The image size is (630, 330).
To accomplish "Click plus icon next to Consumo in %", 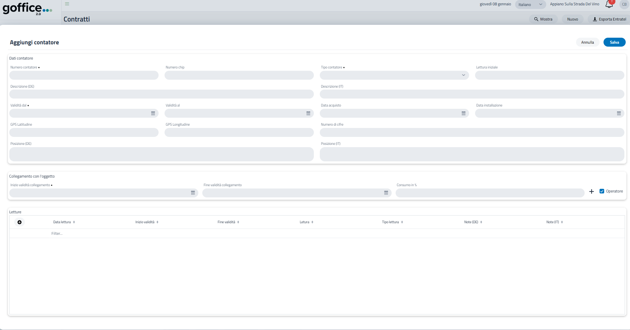I will pos(592,191).
